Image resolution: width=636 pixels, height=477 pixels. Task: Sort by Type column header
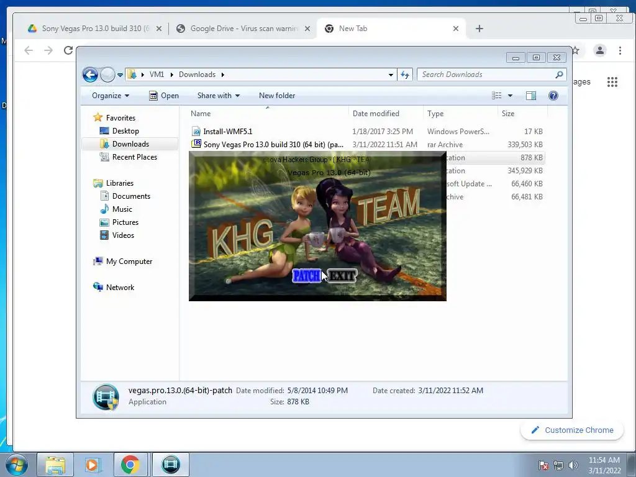coord(435,114)
